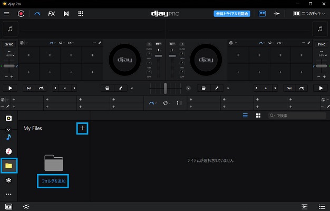Increase left deck loop length arrow

[x=74, y=88]
